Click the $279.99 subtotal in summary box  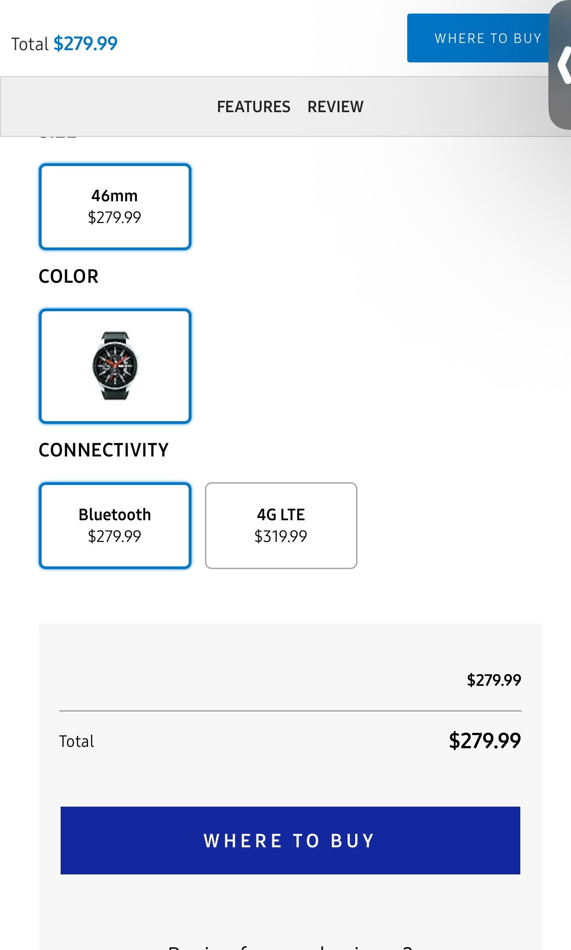tap(494, 679)
